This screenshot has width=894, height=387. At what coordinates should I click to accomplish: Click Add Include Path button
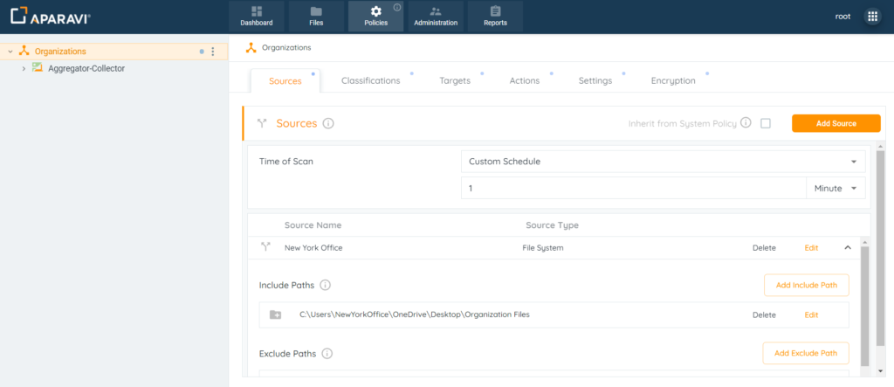[806, 285]
